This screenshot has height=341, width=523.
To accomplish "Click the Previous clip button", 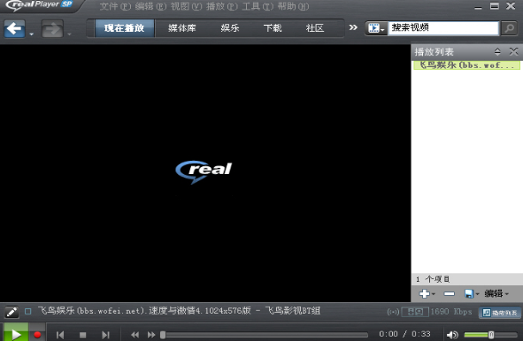I will (60, 335).
